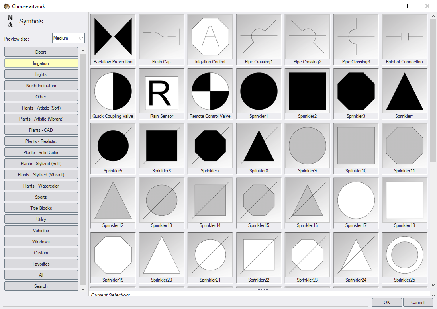The height and width of the screenshot is (309, 437).
Task: Select the Pipe Crossing1 symbol
Action: (259, 39)
